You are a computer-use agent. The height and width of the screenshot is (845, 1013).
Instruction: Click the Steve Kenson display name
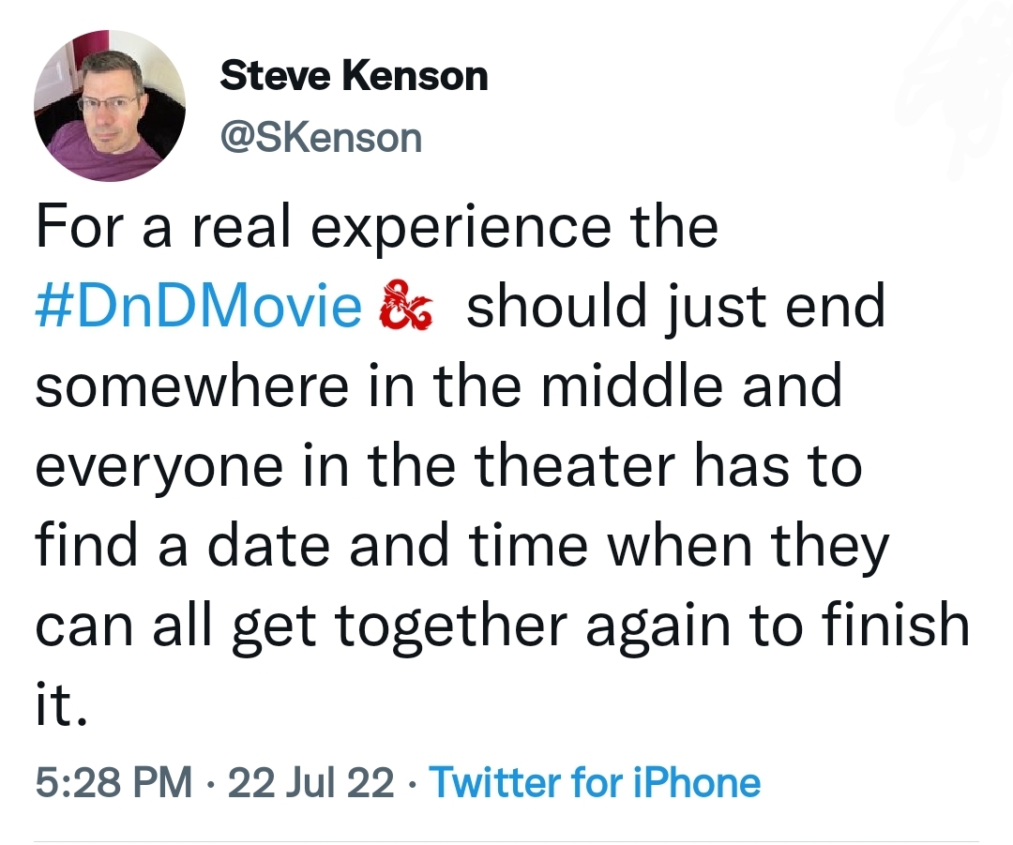(x=354, y=76)
